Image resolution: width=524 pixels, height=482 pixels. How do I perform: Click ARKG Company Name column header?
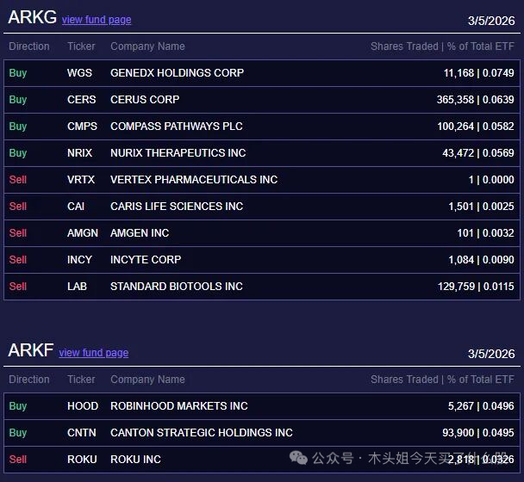[147, 46]
